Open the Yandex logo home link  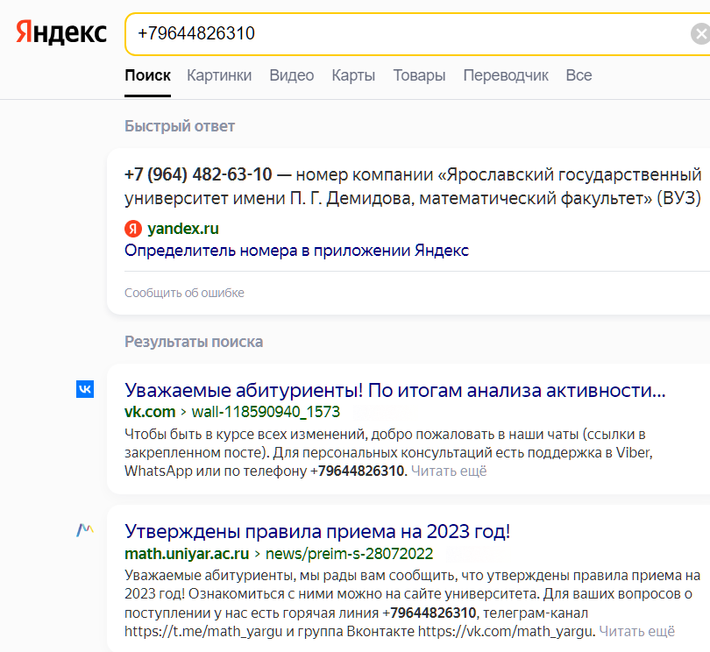(61, 32)
